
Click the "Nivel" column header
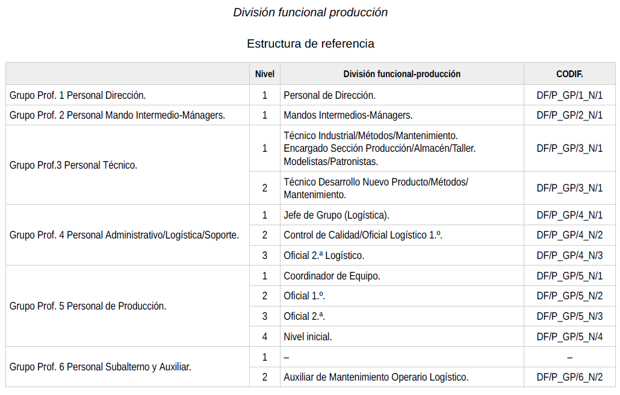(x=264, y=74)
